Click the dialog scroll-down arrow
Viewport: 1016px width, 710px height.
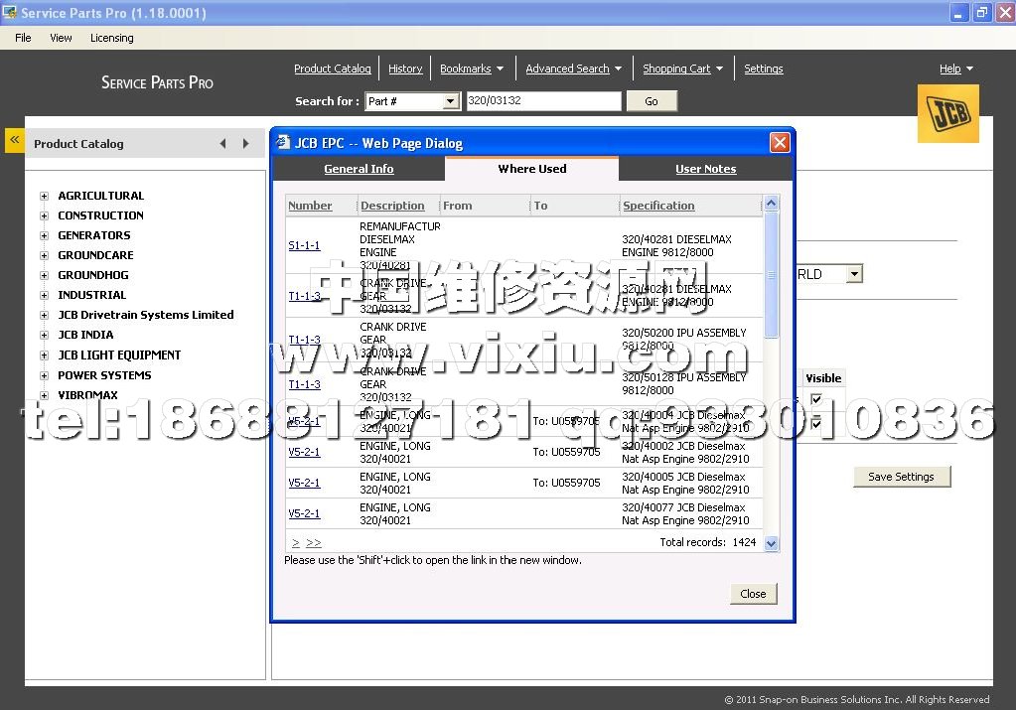click(x=772, y=543)
